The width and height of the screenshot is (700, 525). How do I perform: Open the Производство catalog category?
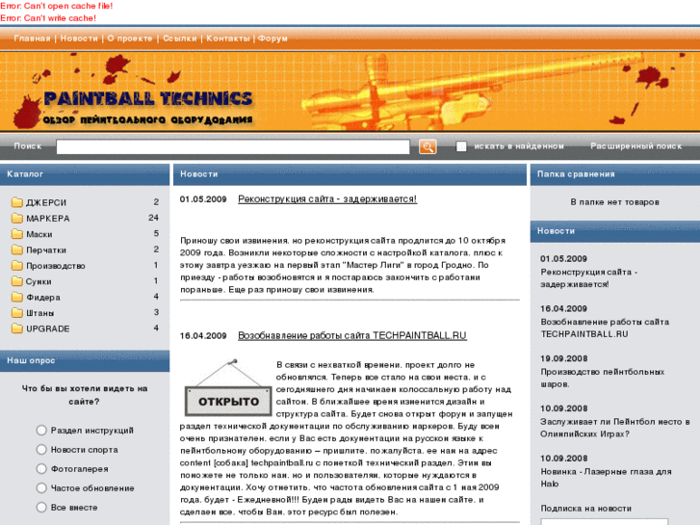(x=55, y=266)
